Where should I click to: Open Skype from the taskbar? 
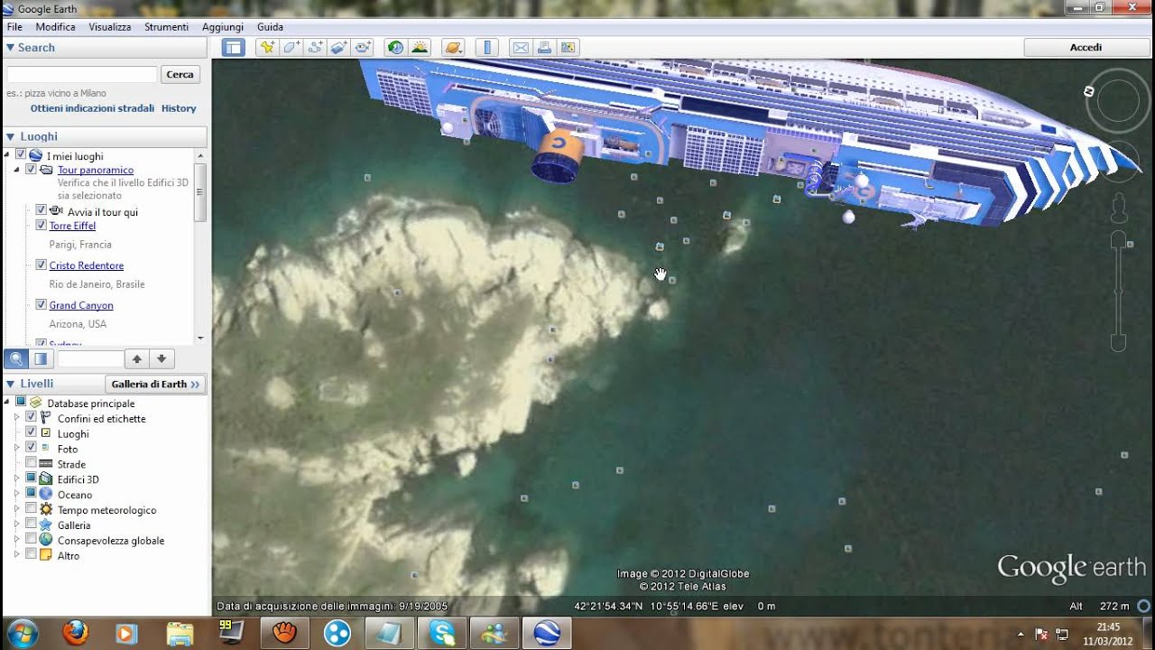442,633
